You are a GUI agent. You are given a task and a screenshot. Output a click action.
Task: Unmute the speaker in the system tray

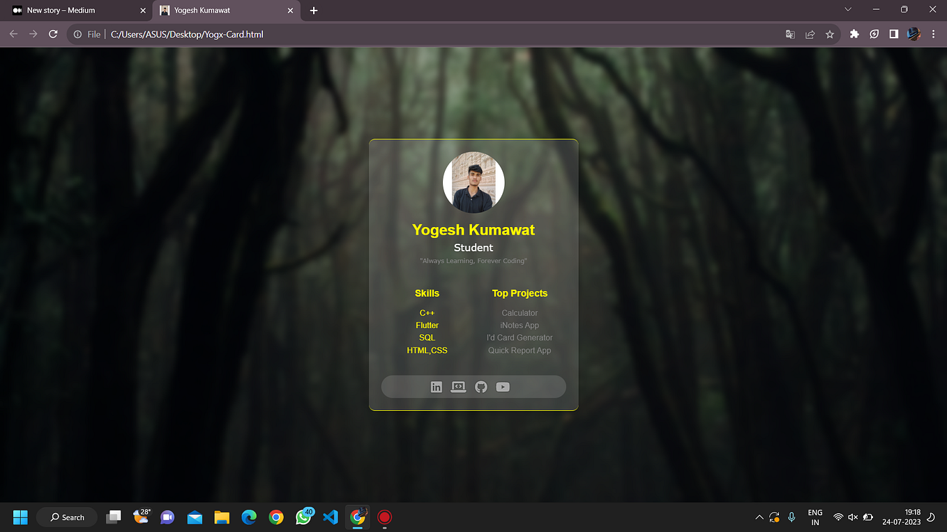[853, 517]
